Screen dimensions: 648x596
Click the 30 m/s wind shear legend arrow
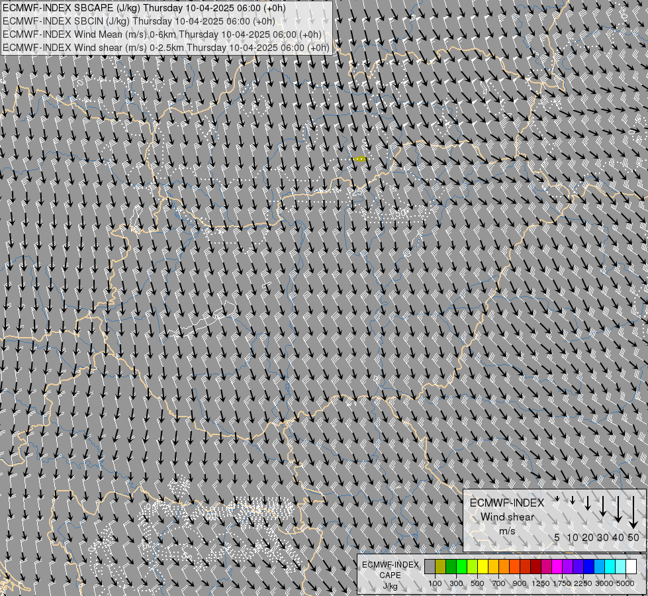tap(603, 506)
